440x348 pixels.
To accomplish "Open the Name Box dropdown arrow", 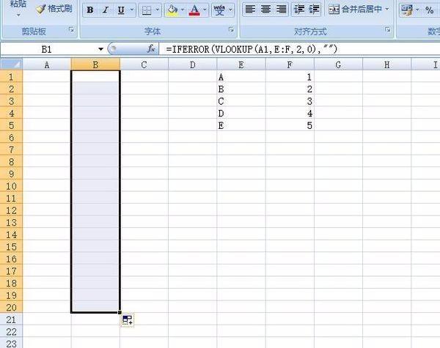I will point(101,48).
